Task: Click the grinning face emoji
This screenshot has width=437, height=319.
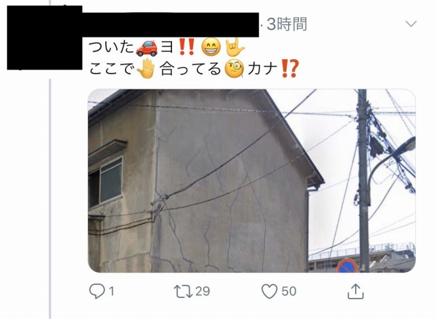Action: (211, 47)
